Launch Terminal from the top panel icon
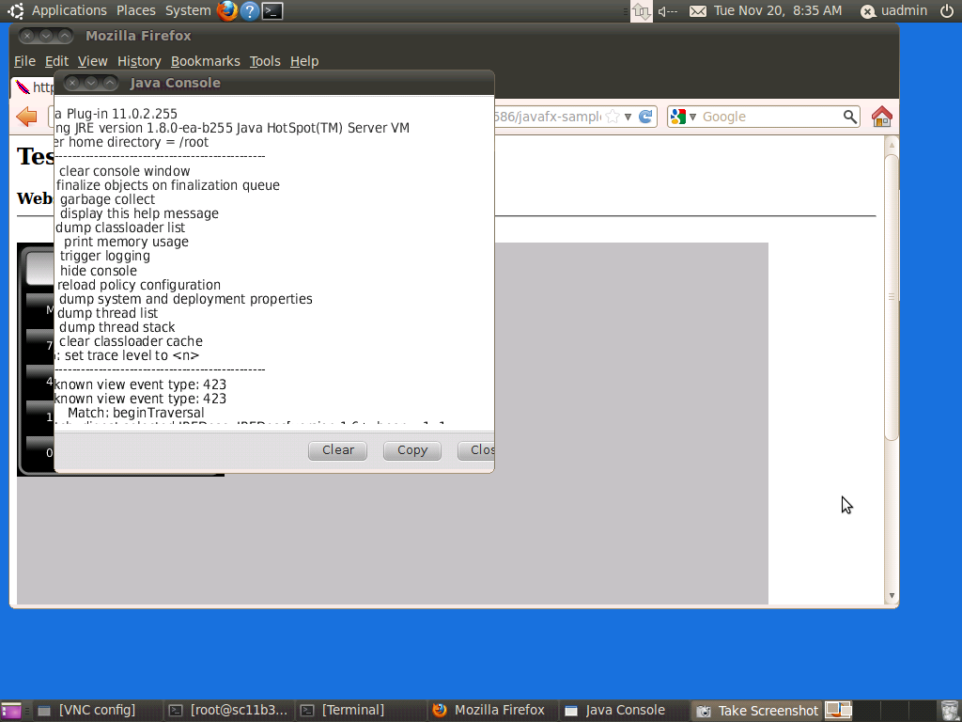 tap(272, 10)
